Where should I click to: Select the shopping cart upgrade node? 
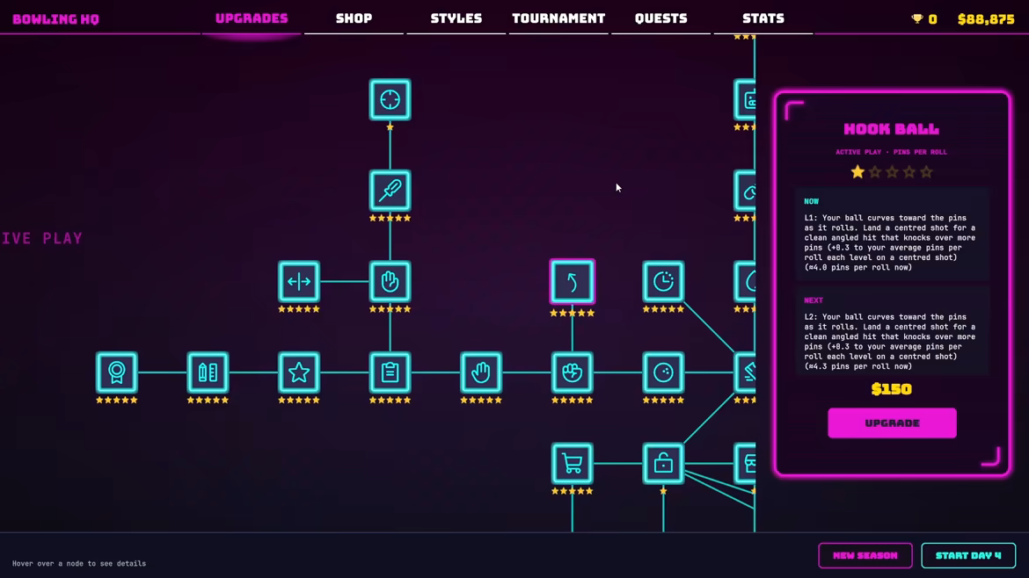pos(573,463)
